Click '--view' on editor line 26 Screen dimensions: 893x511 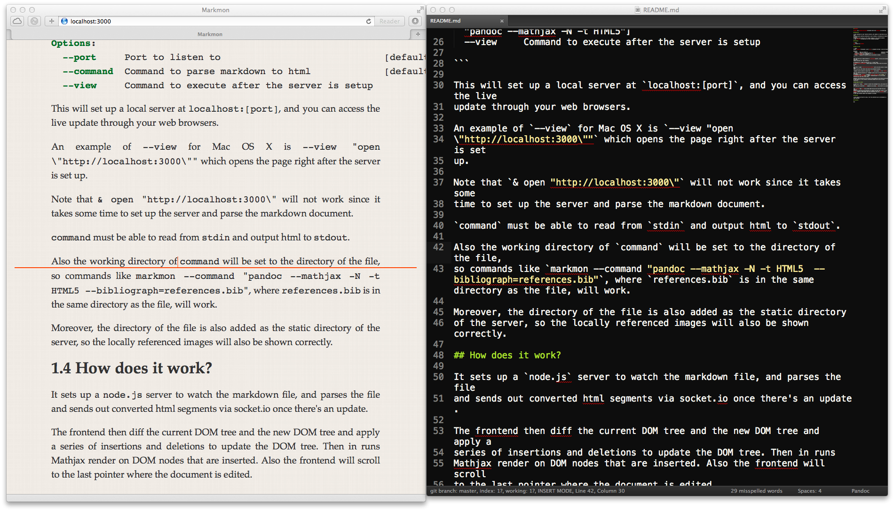(x=481, y=42)
